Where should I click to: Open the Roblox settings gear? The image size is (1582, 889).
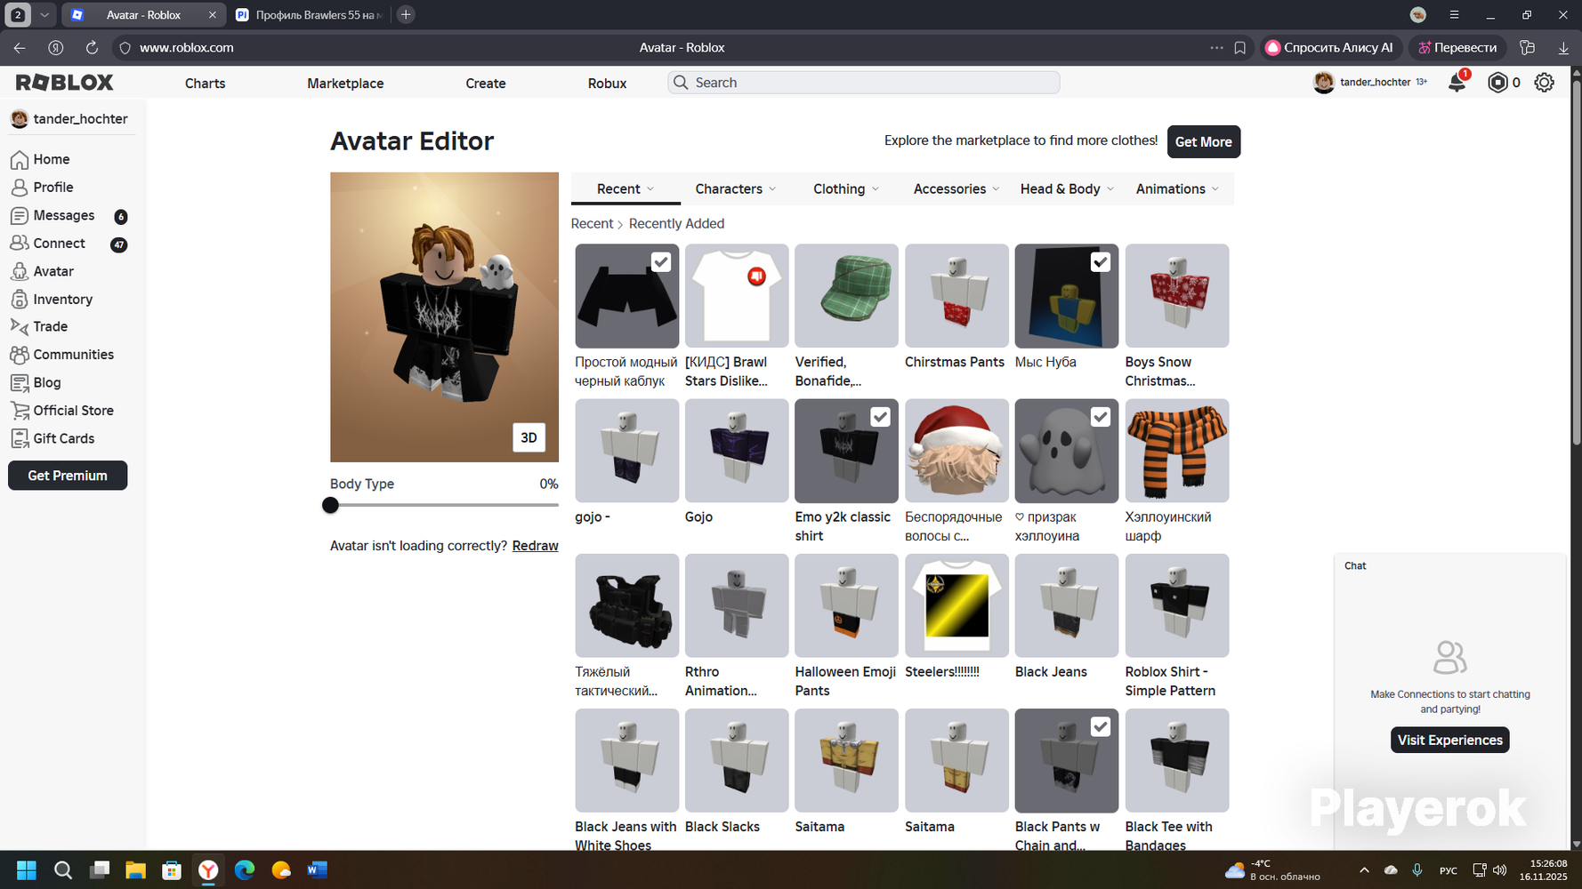pyautogui.click(x=1545, y=83)
